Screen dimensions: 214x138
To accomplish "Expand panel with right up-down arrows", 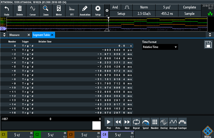I will click(x=210, y=35).
